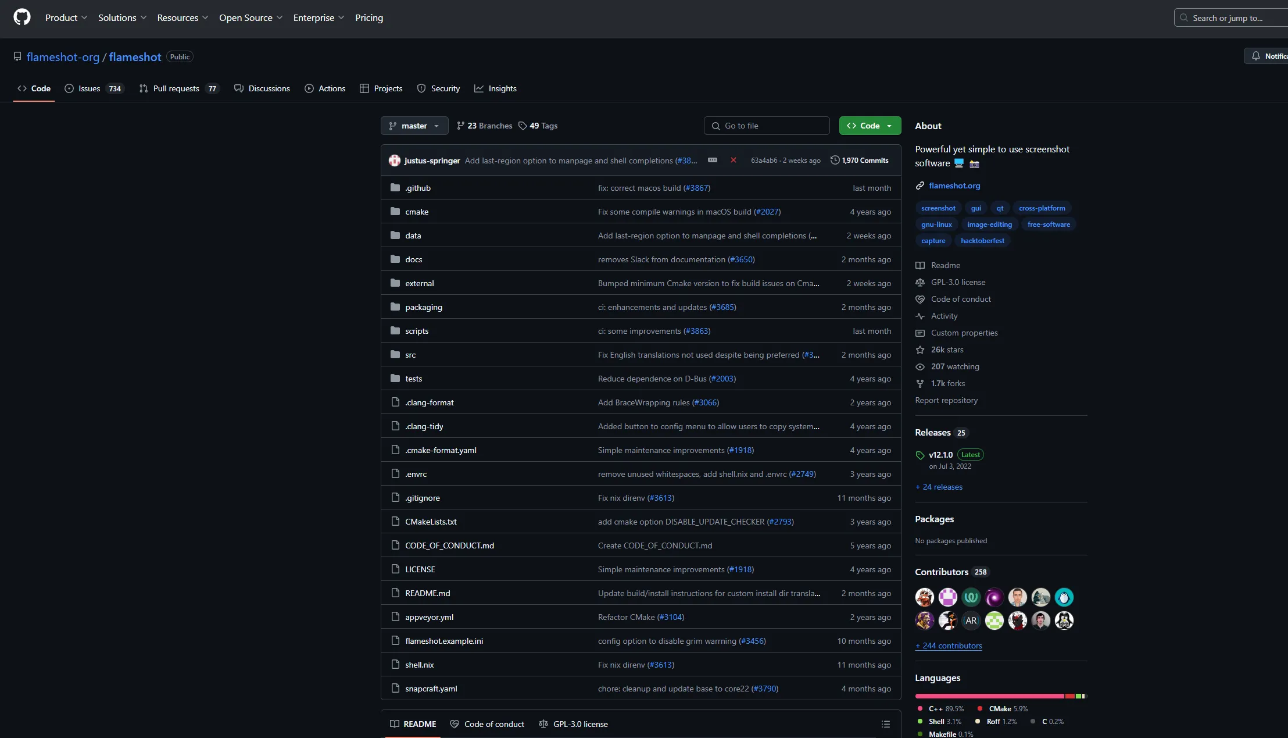Click the eye icon beside 207 watching
This screenshot has height=738, width=1288.
tap(920, 366)
